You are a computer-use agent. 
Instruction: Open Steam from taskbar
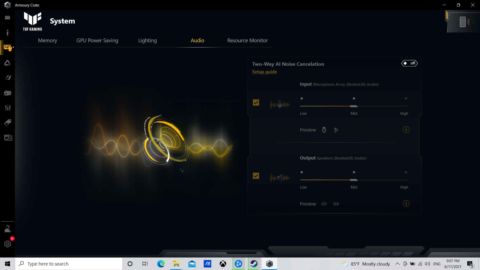[254, 264]
